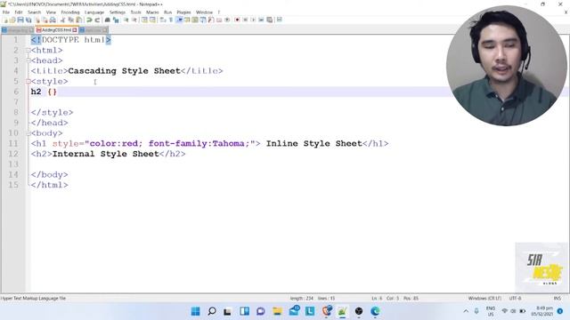Collapse the head fold marker on line 3

point(28,60)
